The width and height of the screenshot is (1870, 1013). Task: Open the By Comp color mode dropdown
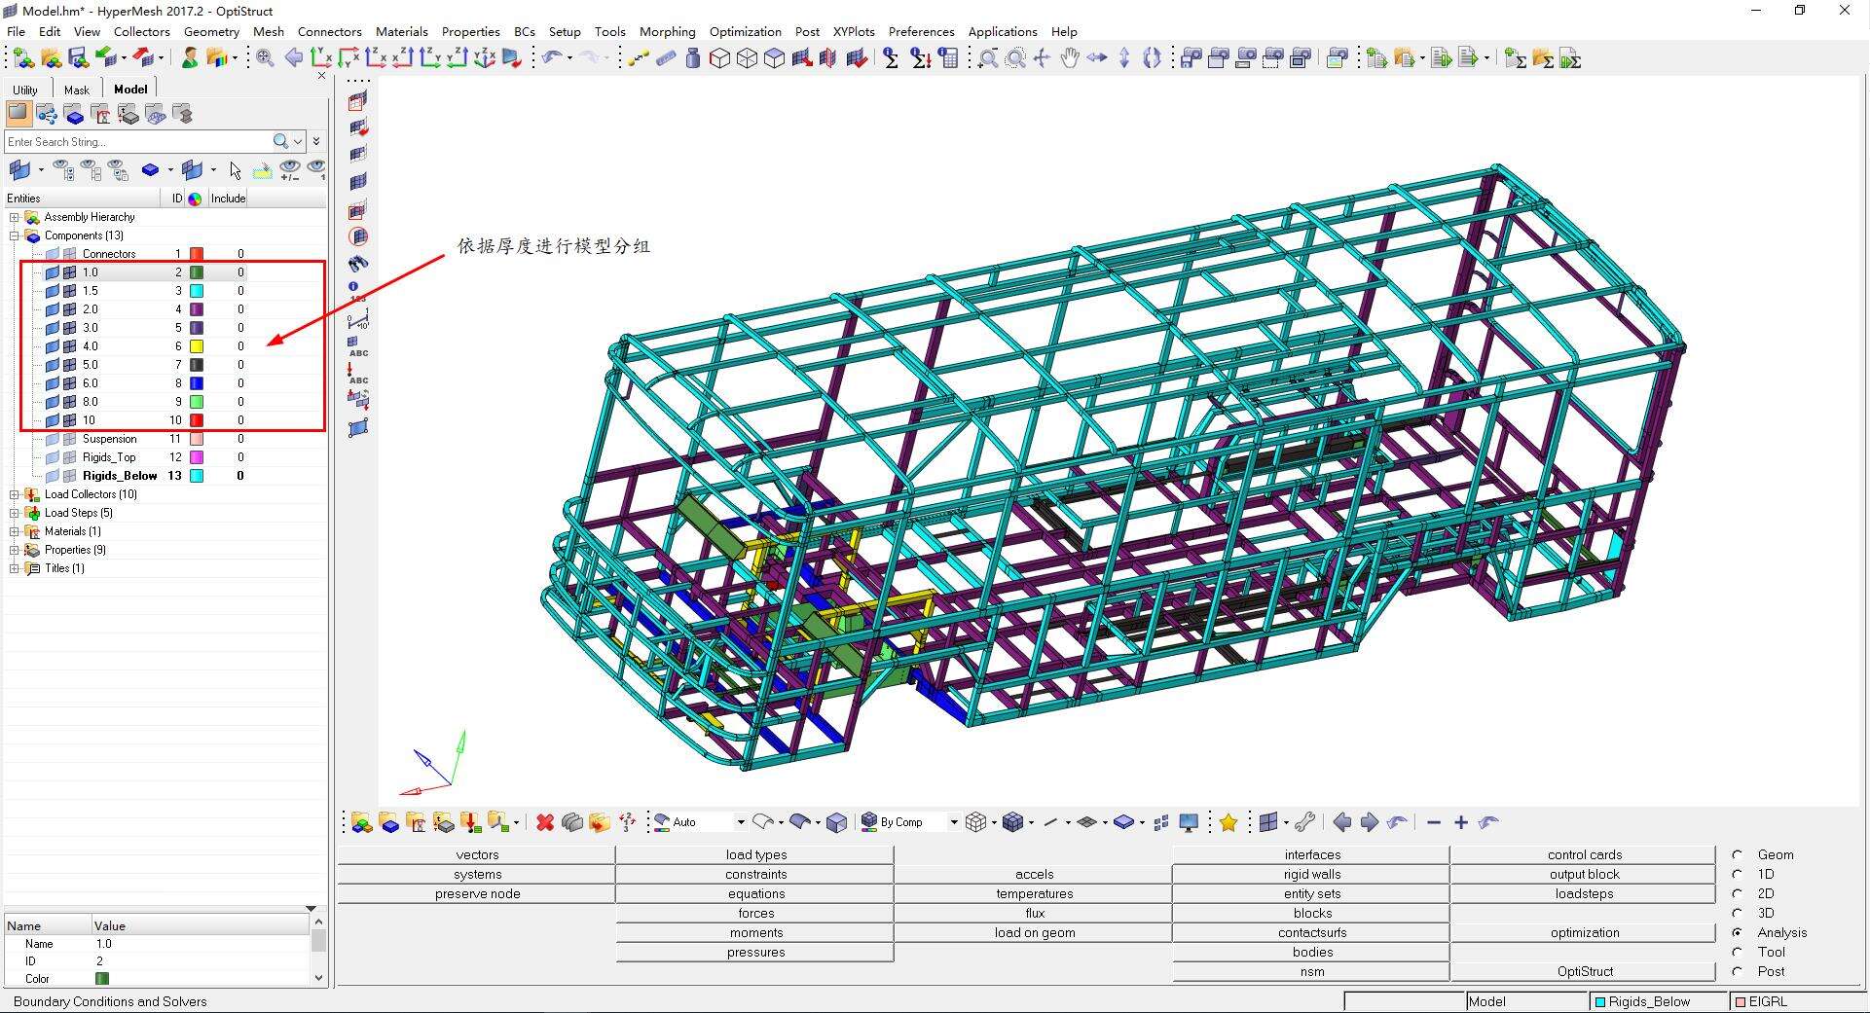[953, 823]
